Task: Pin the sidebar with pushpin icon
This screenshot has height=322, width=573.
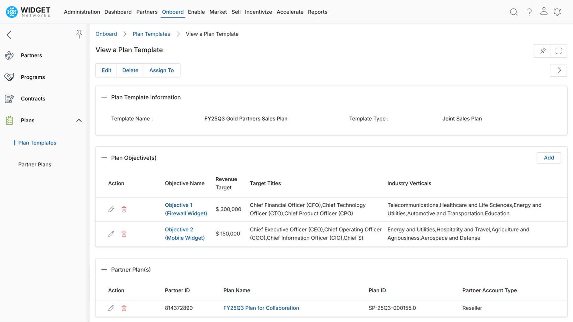Action: click(79, 34)
